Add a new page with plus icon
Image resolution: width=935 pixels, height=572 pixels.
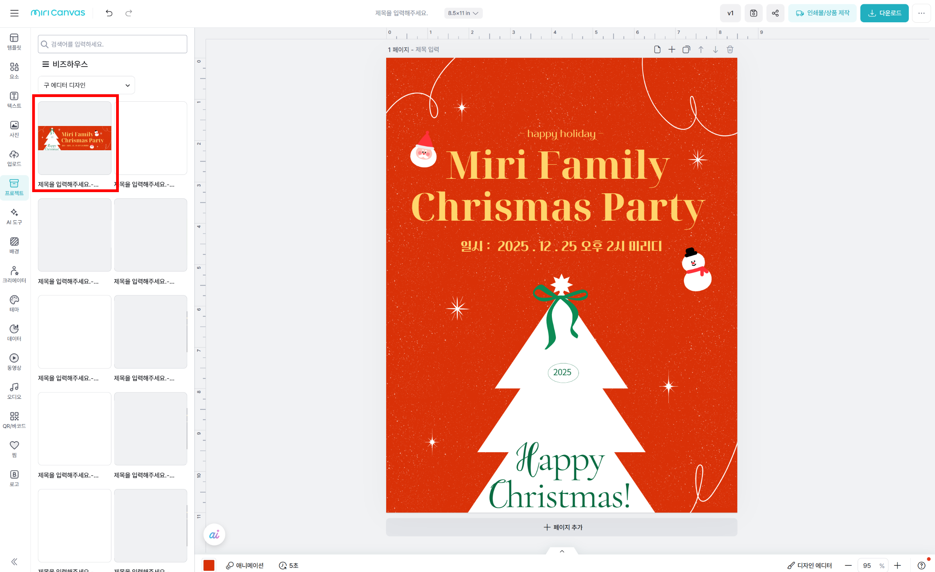point(672,50)
